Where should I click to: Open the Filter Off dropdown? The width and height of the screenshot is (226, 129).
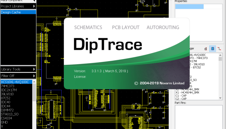click(18, 76)
